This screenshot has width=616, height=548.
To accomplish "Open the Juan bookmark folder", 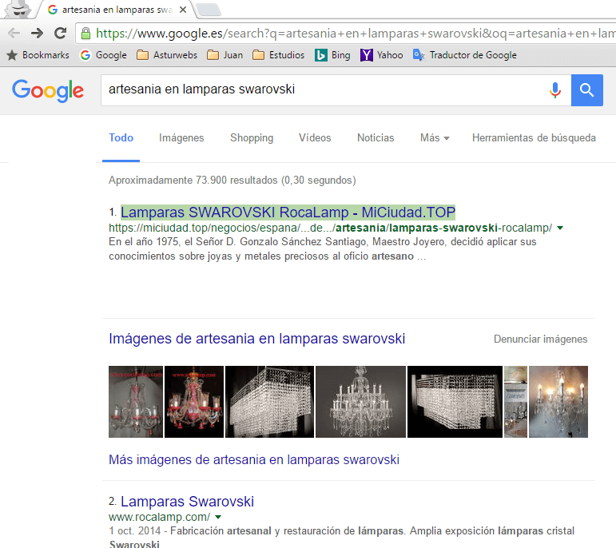I will coord(225,55).
